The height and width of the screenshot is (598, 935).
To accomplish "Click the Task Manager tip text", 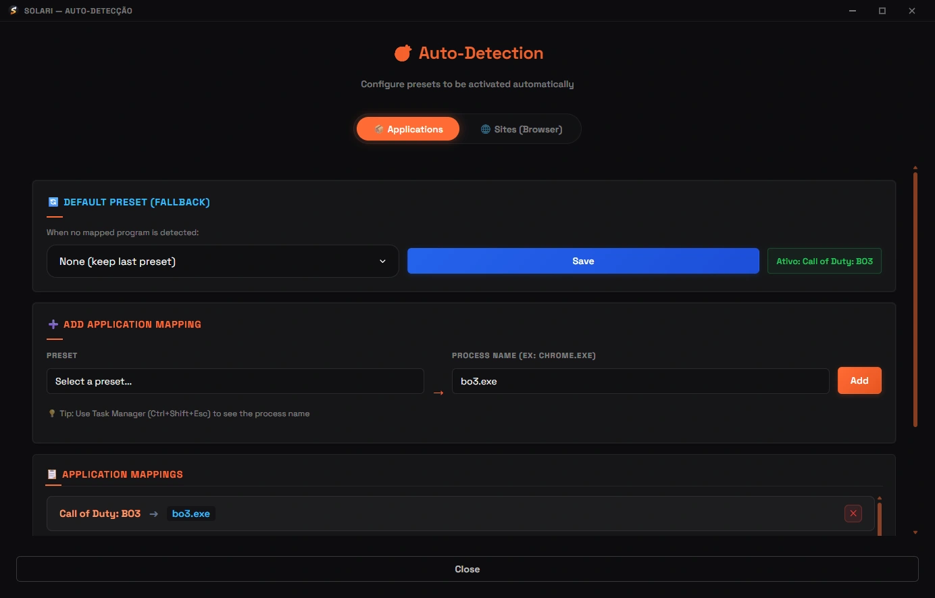I will 184,414.
